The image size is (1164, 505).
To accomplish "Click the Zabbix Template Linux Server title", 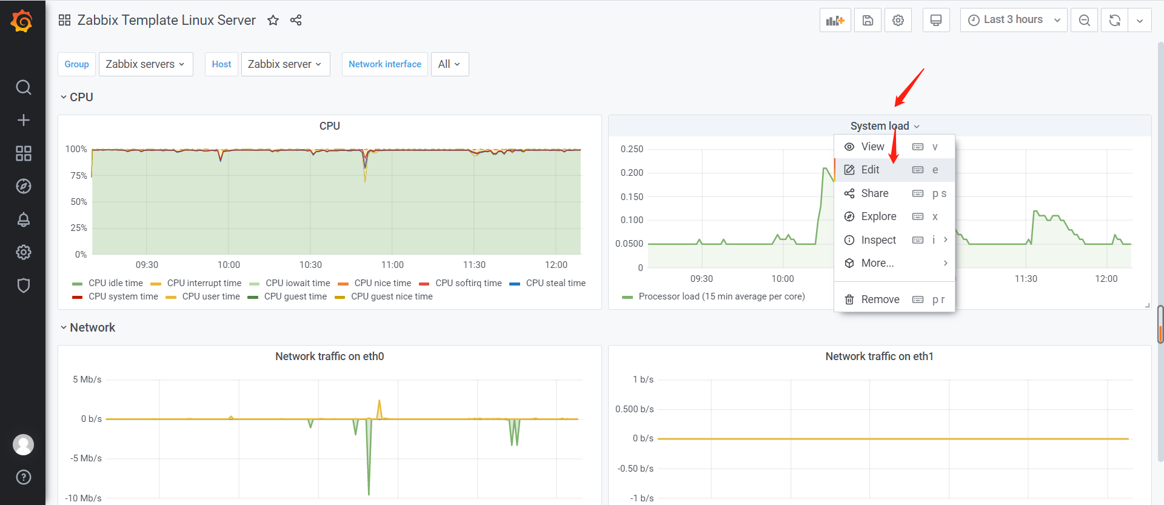I will point(166,20).
